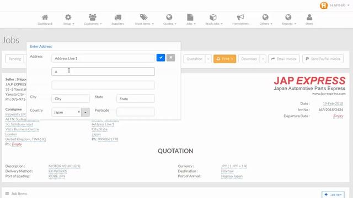Viewport: 353px width, 198px height.
Task: Click the Add Item button
Action: tap(333, 194)
